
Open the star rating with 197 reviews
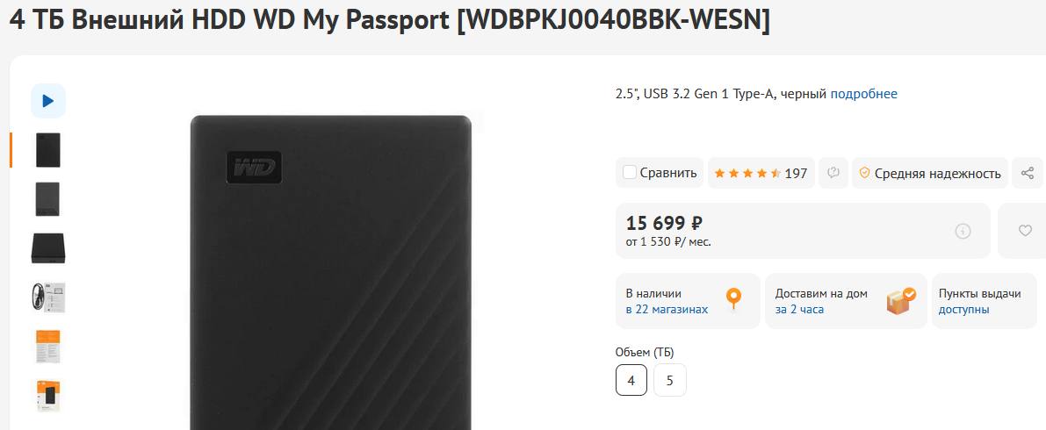point(761,174)
